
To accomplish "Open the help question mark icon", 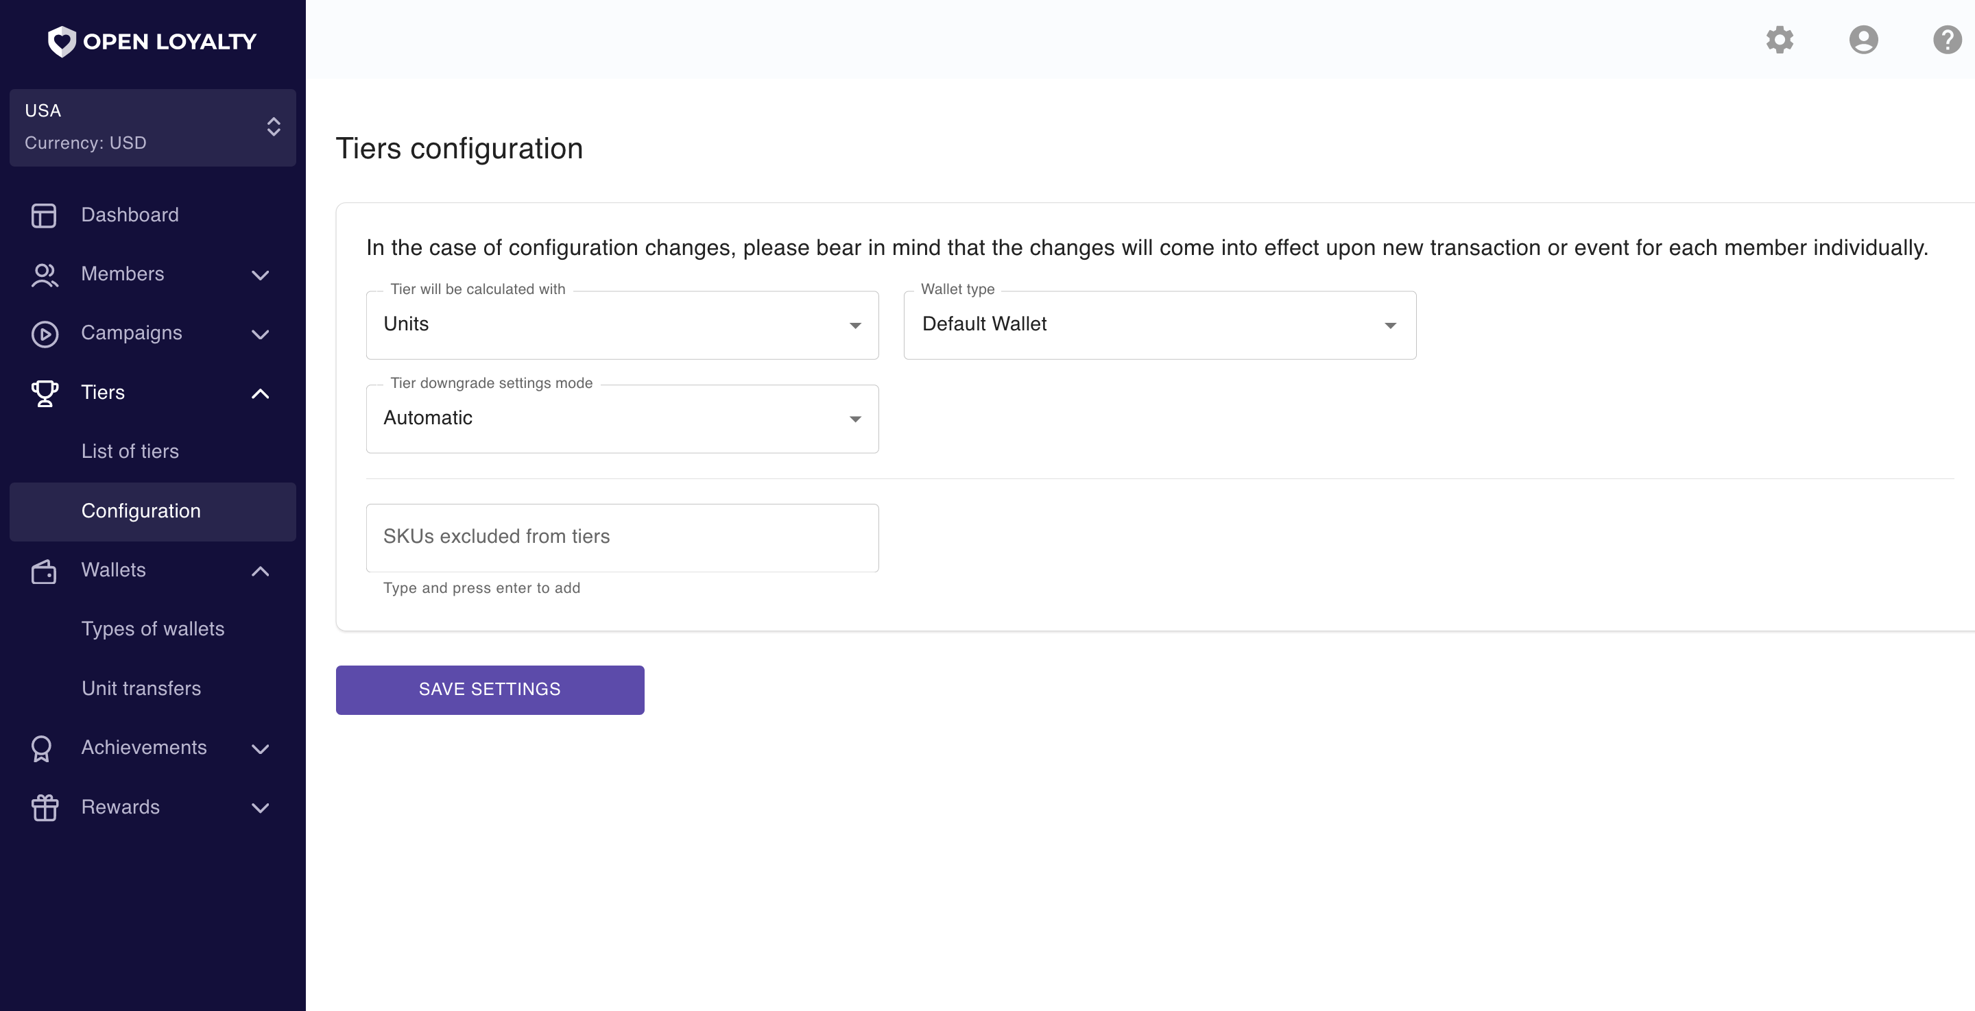I will click(x=1947, y=40).
